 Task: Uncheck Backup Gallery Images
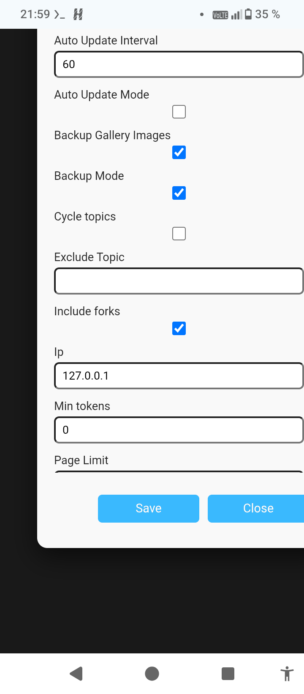tap(179, 152)
